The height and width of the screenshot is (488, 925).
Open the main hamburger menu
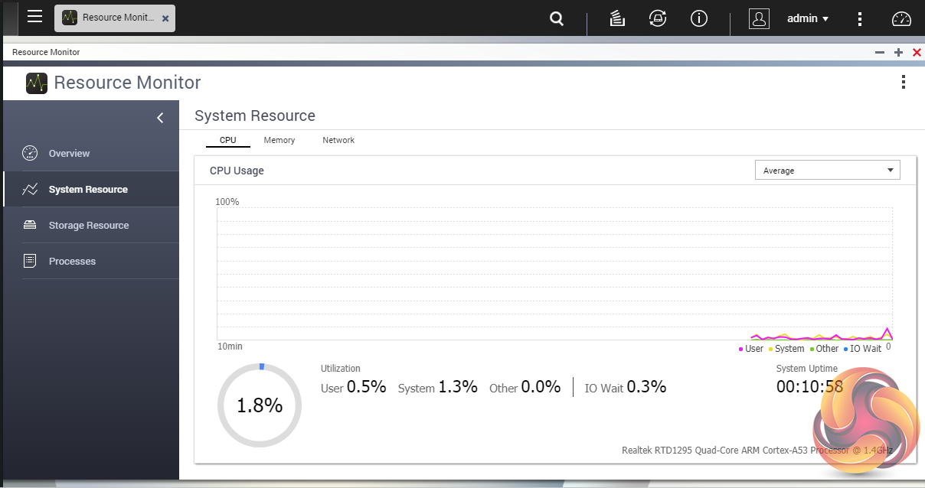click(34, 16)
